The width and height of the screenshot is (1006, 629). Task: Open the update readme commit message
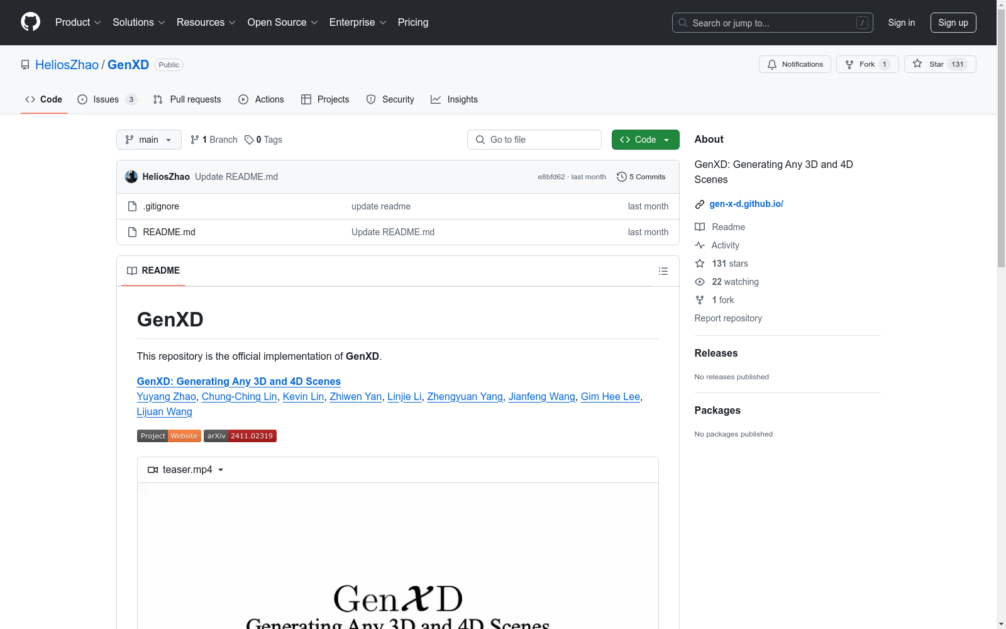(381, 206)
